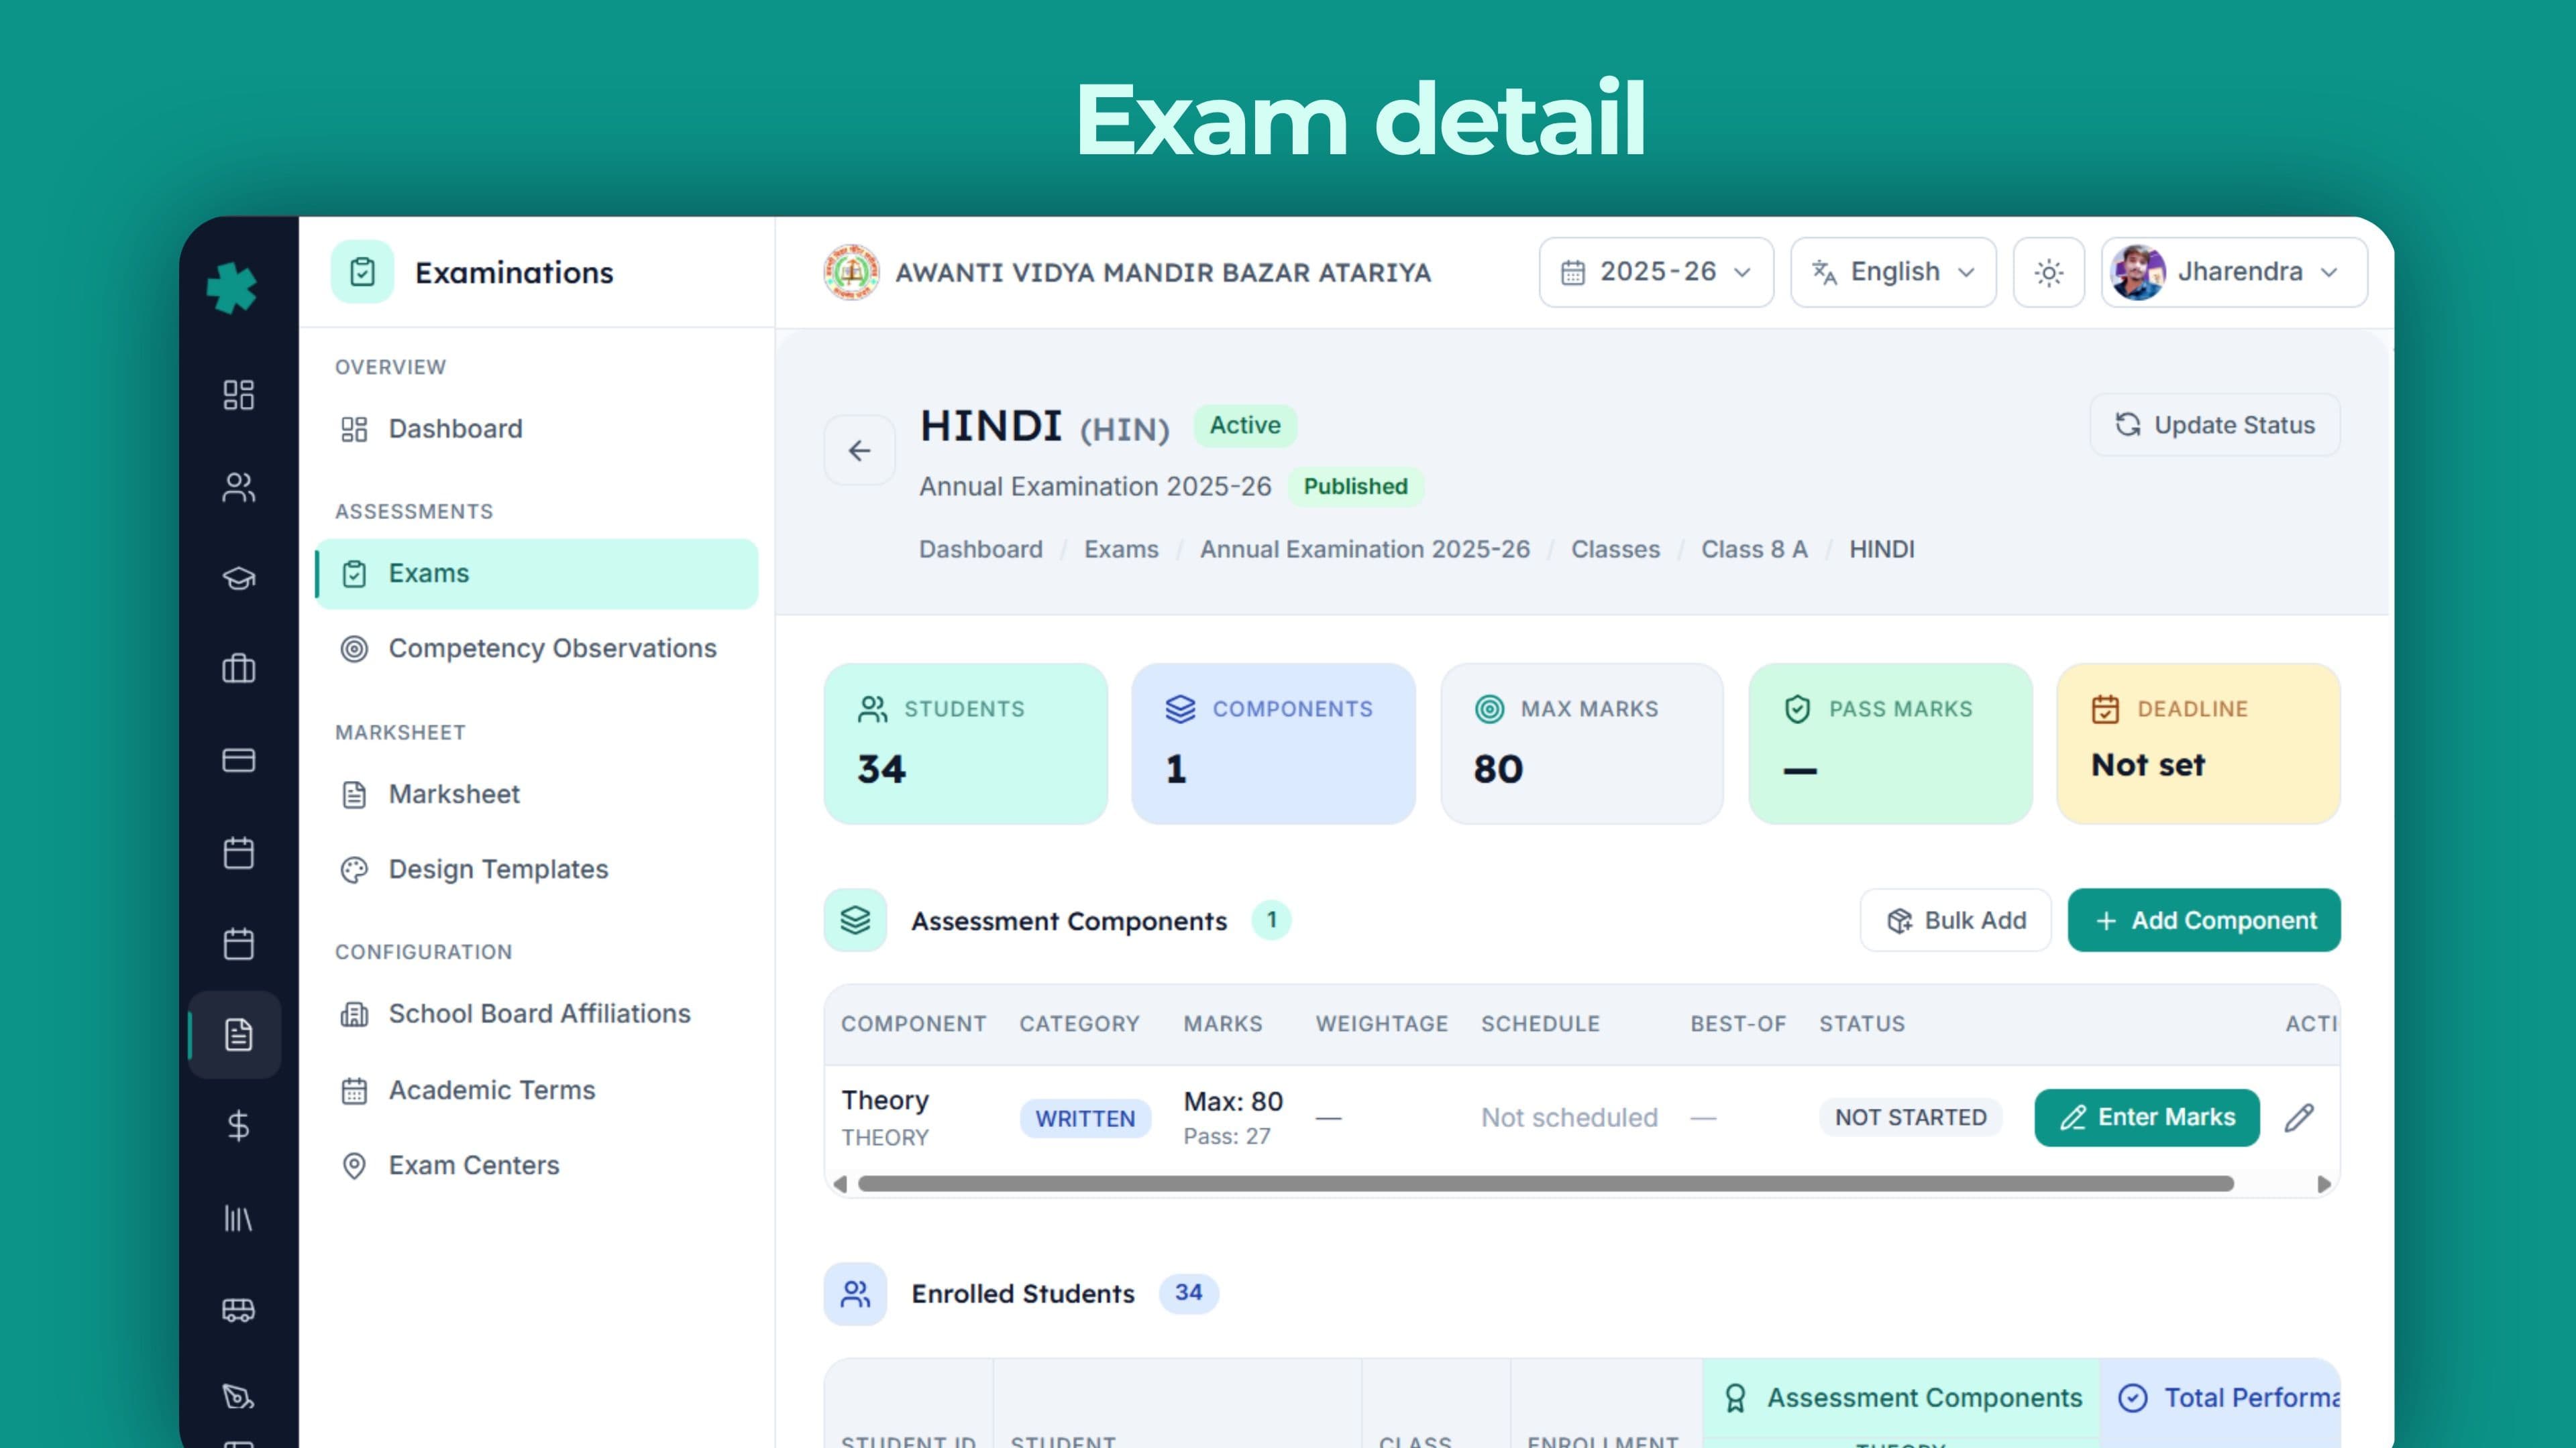Click the Add Component button
The width and height of the screenshot is (2576, 1448).
click(2204, 920)
